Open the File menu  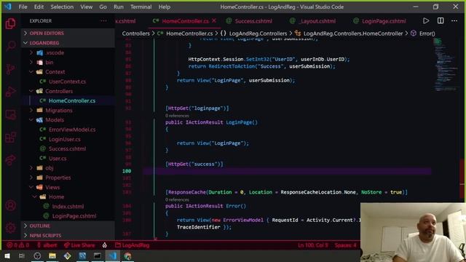click(x=23, y=7)
